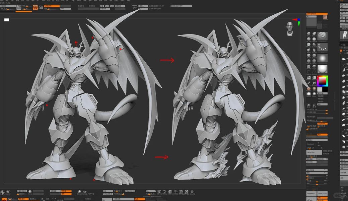Select the Move brush icon

[x=309, y=34]
